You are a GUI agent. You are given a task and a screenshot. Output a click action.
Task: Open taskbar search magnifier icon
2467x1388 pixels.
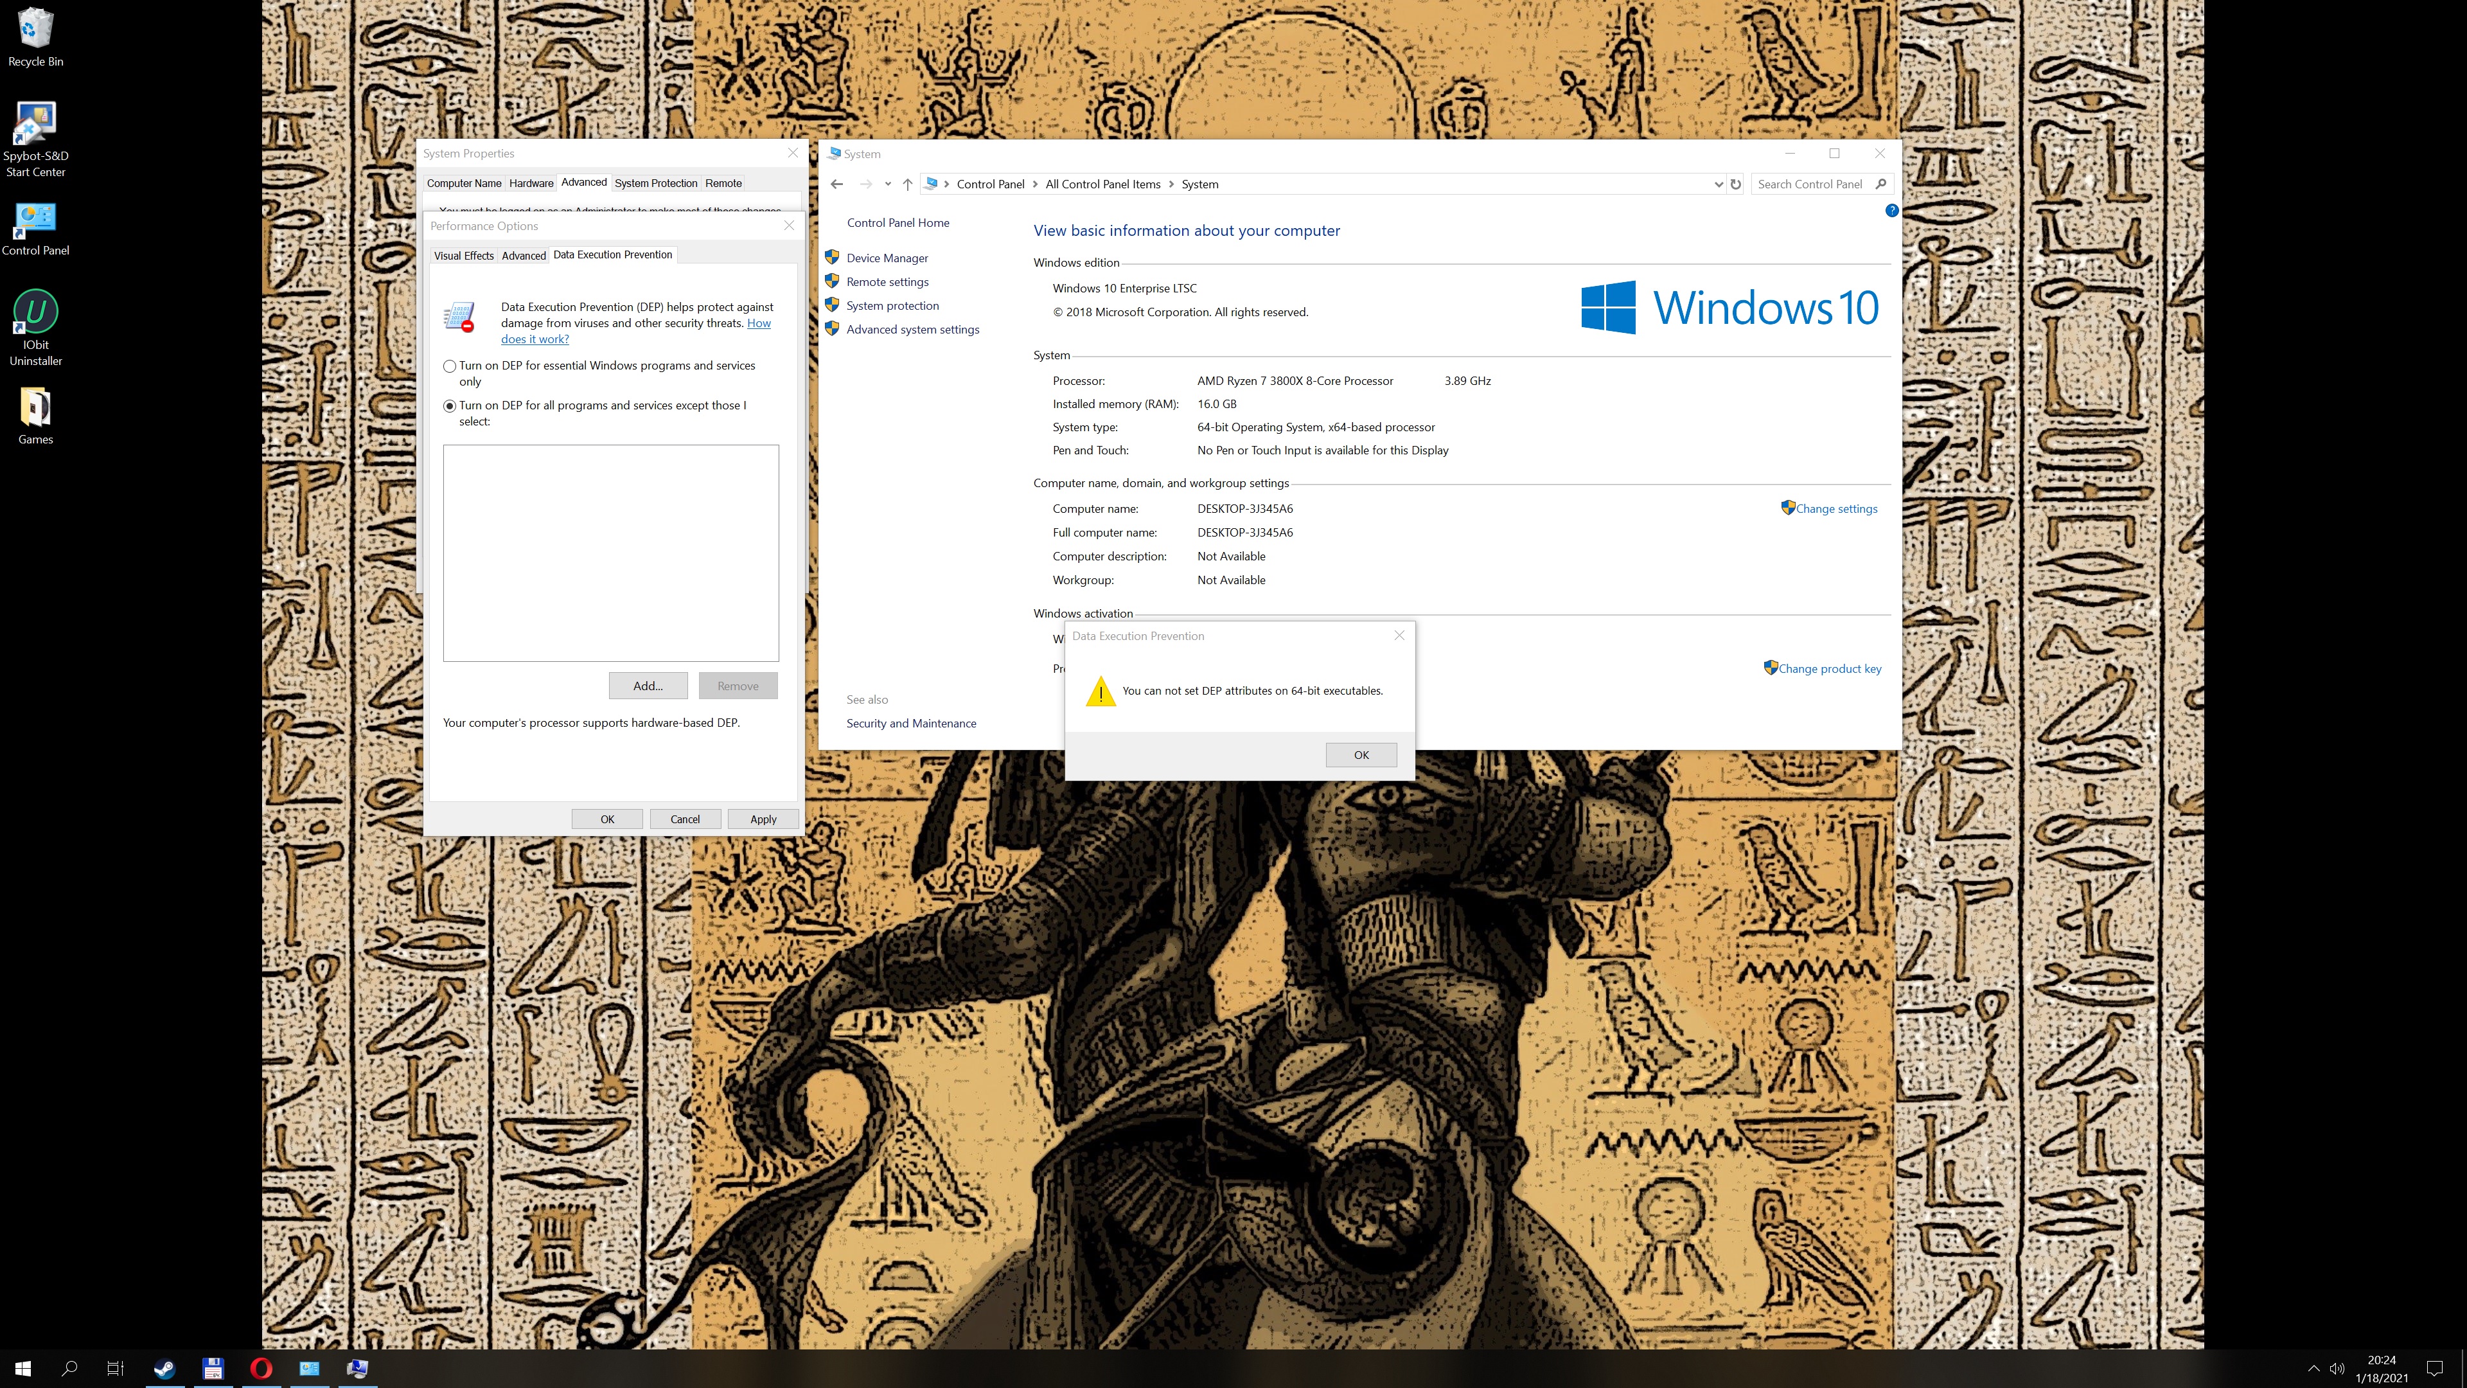69,1369
